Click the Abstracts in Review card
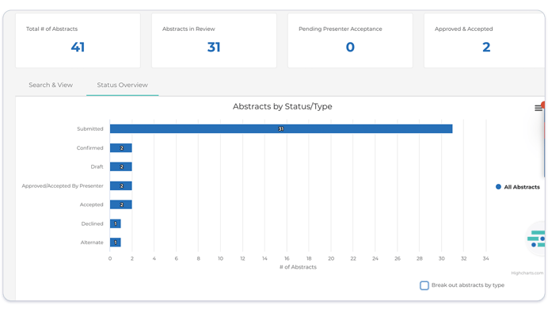The image size is (548, 313). 214,40
